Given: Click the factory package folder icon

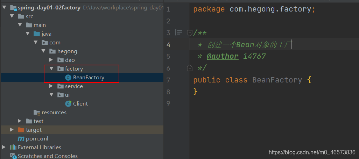Looking at the screenshot, I should pos(61,68).
